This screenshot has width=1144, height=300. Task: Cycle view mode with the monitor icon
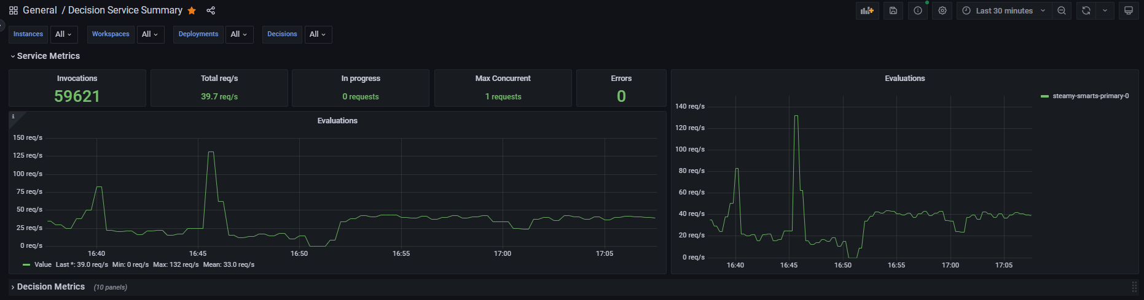pyautogui.click(x=1129, y=10)
